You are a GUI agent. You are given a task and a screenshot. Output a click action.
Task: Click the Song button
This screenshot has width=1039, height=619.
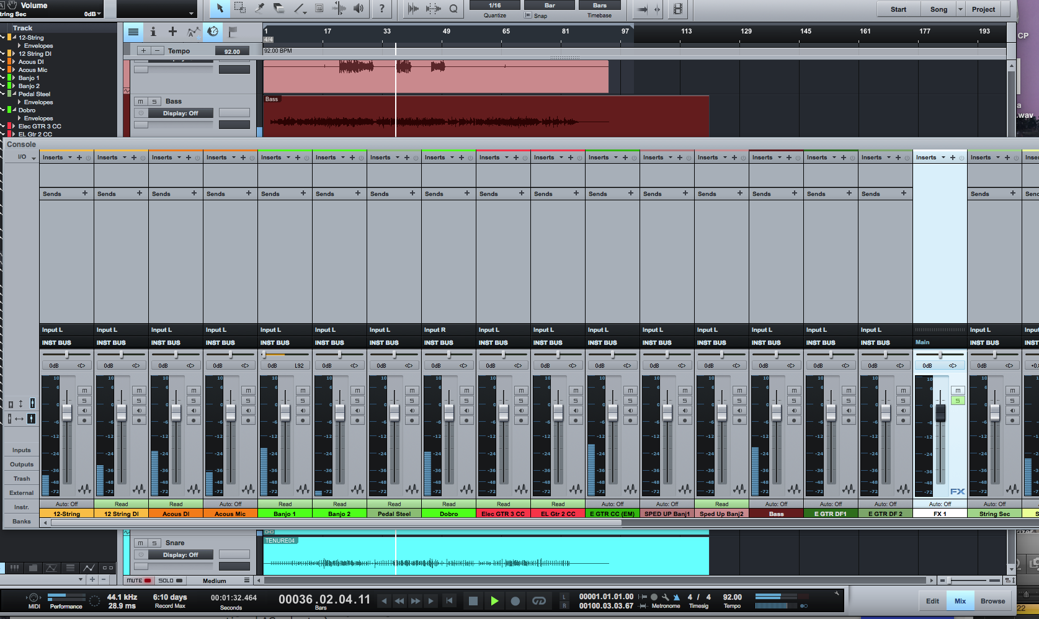(939, 9)
